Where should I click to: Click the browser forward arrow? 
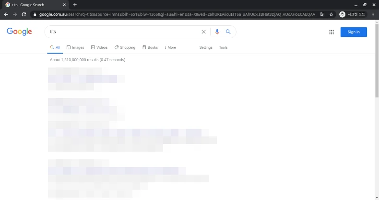click(15, 14)
